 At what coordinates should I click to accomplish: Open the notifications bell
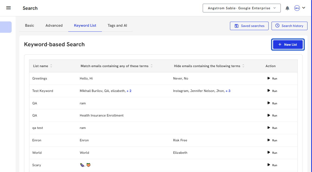(287, 8)
